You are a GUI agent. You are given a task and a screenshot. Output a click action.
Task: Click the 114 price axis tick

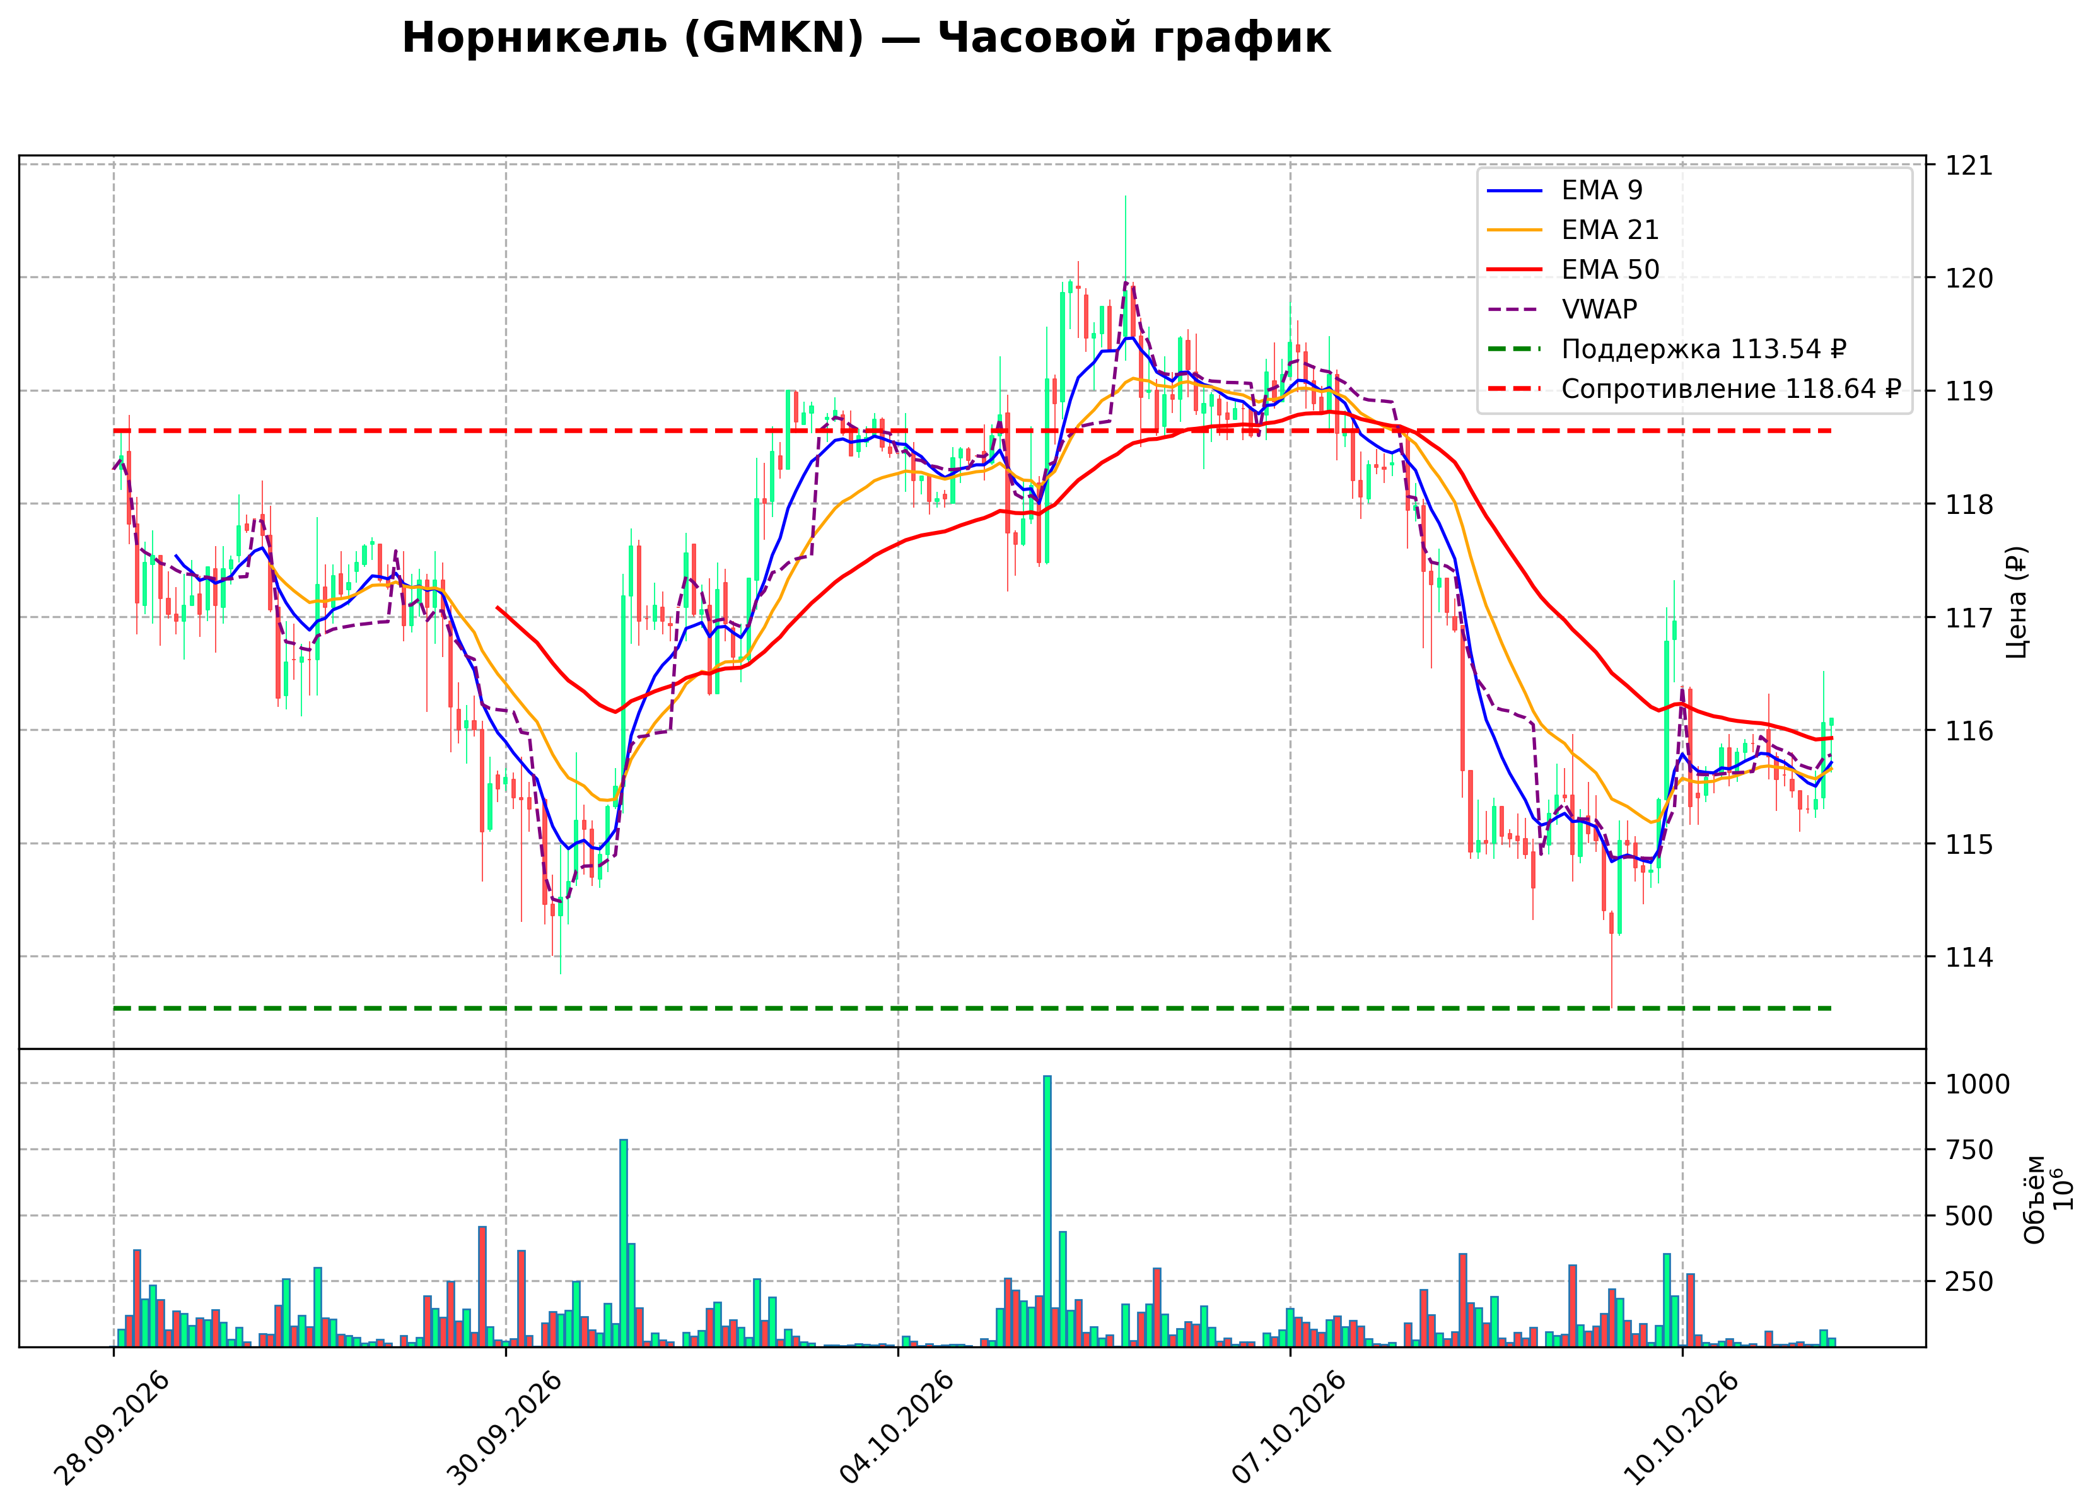[x=1969, y=958]
